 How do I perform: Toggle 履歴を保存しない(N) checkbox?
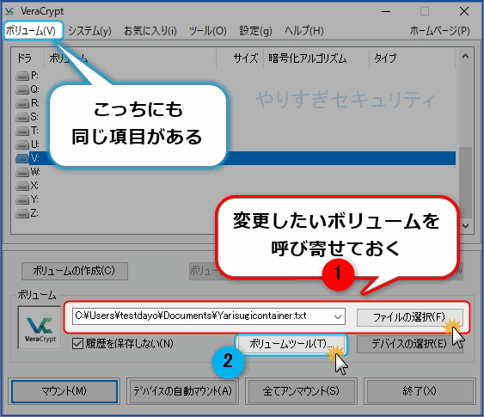pos(77,344)
